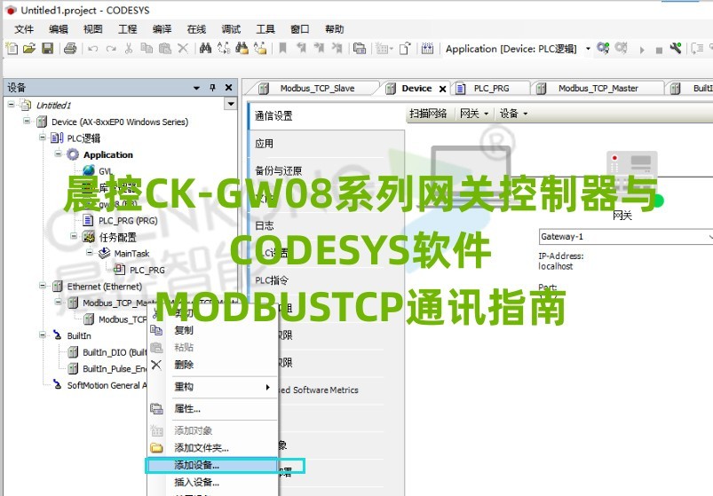Open the 设备 dropdown in communication toolbar
Image resolution: width=713 pixels, height=496 pixels.
(513, 114)
